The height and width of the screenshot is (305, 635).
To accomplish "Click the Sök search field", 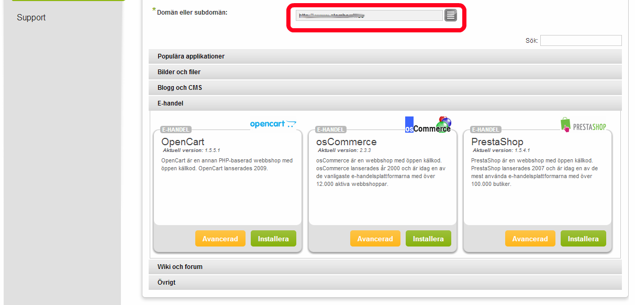I will 581,41.
